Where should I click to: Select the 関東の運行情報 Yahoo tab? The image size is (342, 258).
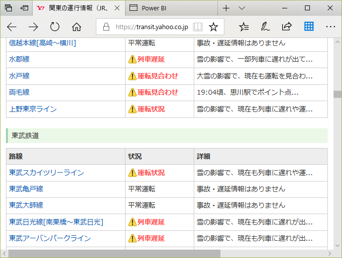point(79,8)
